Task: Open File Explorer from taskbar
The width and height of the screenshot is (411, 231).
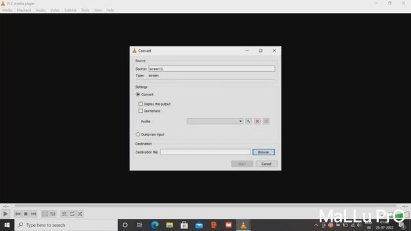Action: [x=170, y=225]
